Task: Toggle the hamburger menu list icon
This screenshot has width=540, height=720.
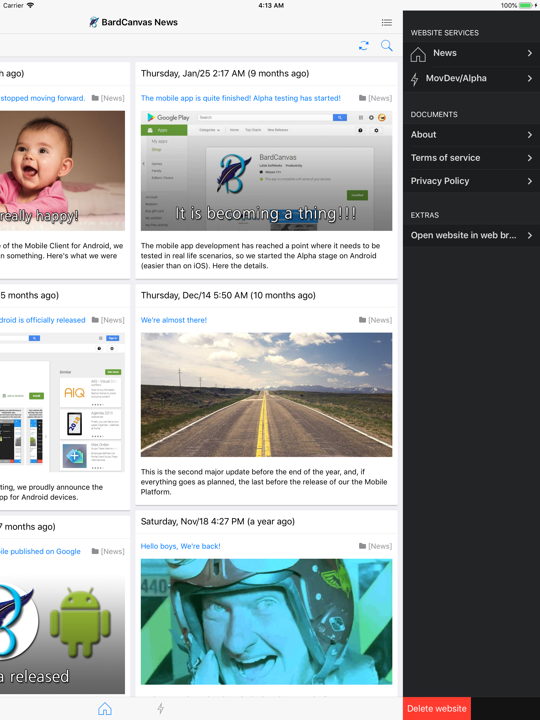Action: click(x=387, y=22)
